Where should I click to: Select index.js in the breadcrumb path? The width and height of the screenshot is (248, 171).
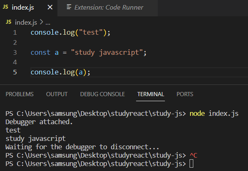[x=26, y=22]
